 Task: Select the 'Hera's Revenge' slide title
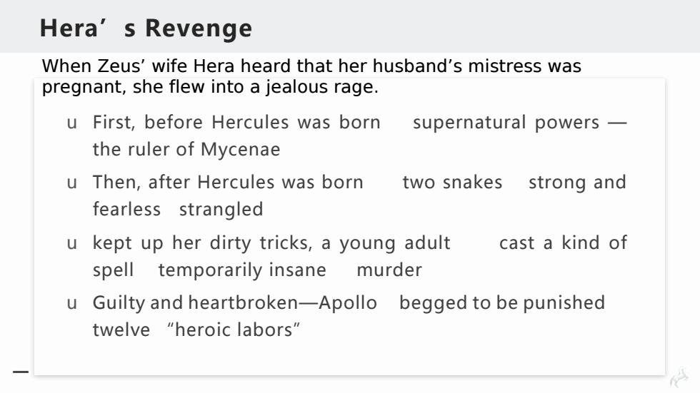point(146,28)
